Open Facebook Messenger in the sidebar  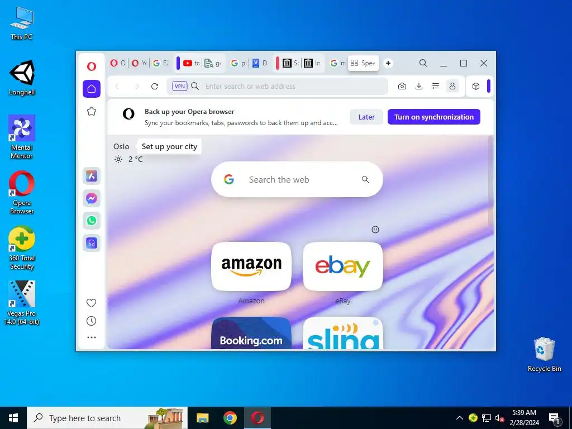(92, 198)
